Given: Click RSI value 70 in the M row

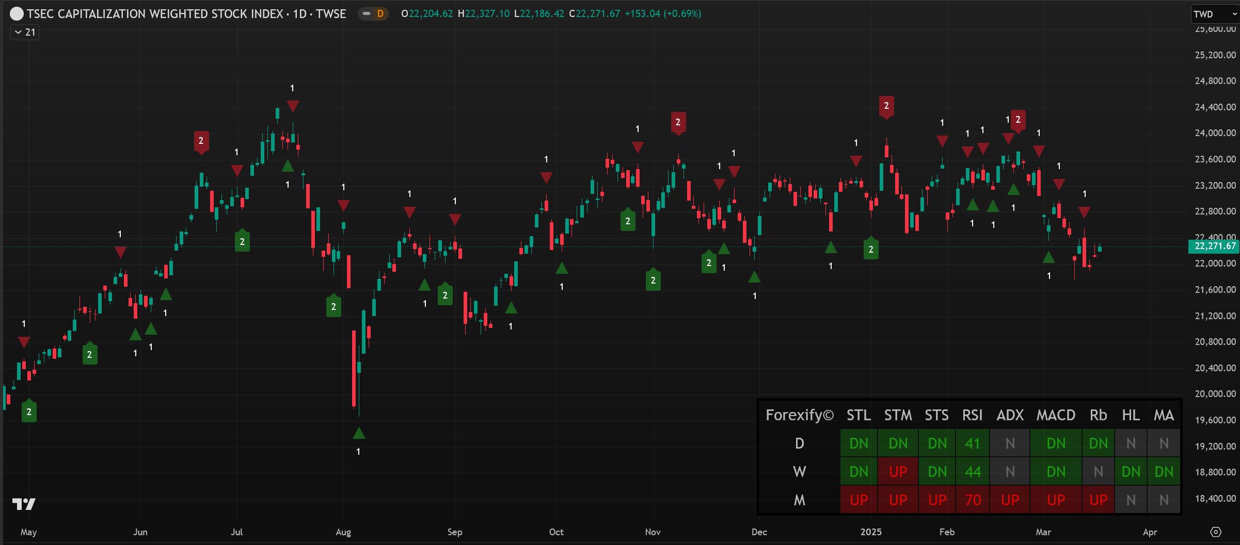Looking at the screenshot, I should (x=973, y=500).
